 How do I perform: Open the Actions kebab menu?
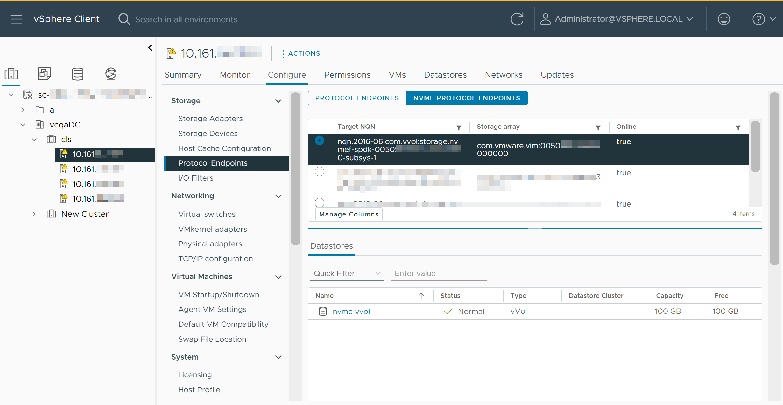tap(300, 53)
